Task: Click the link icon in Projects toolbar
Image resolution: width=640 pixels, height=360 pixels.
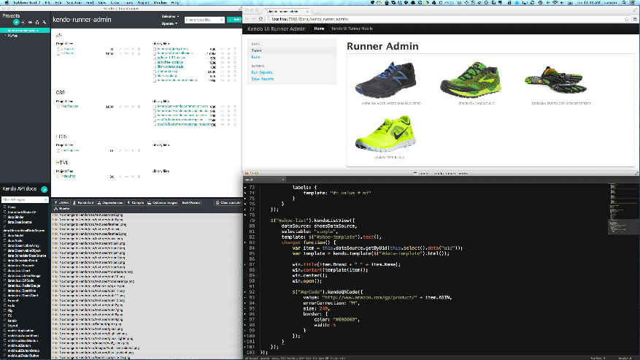Action: [x=30, y=23]
